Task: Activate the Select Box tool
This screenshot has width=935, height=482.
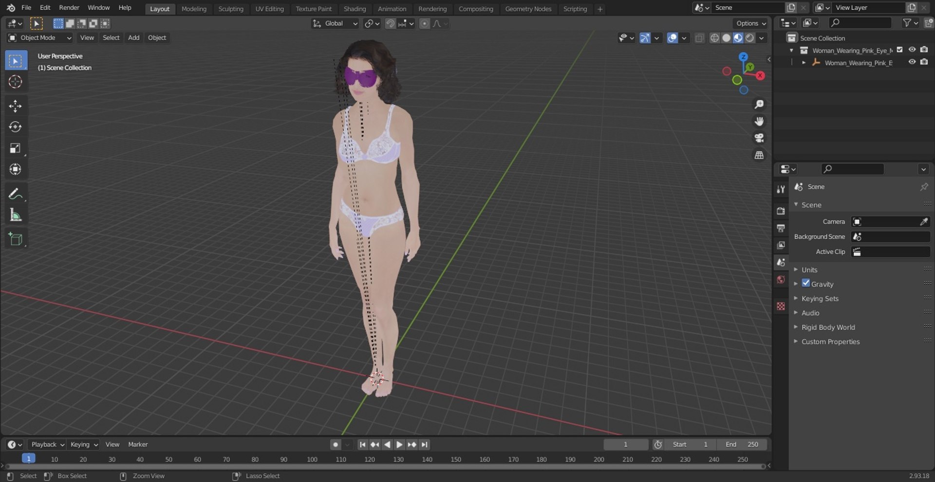Action: tap(16, 61)
